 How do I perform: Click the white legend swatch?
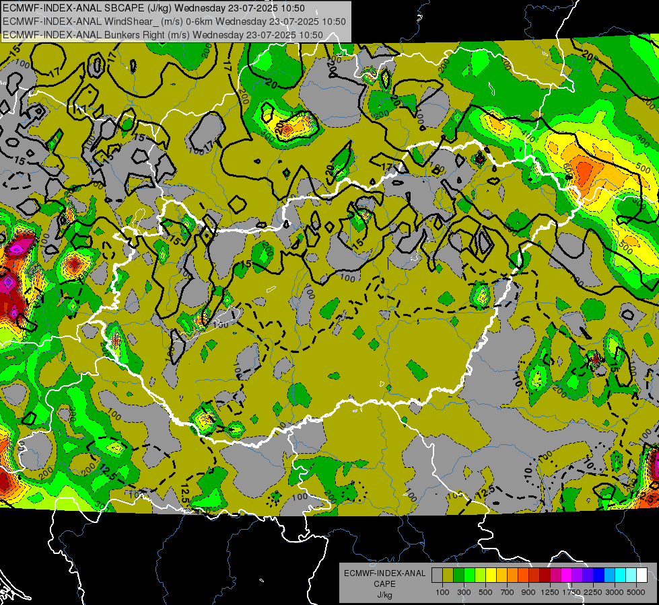pyautogui.click(x=641, y=575)
